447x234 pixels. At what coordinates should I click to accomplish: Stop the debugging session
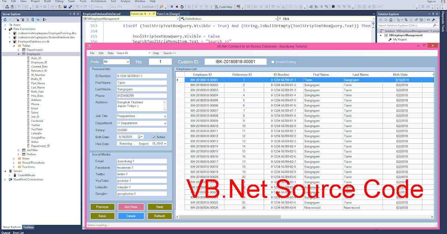pyautogui.click(x=176, y=6)
